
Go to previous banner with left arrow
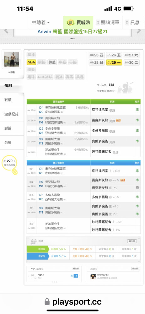click(6, 31)
